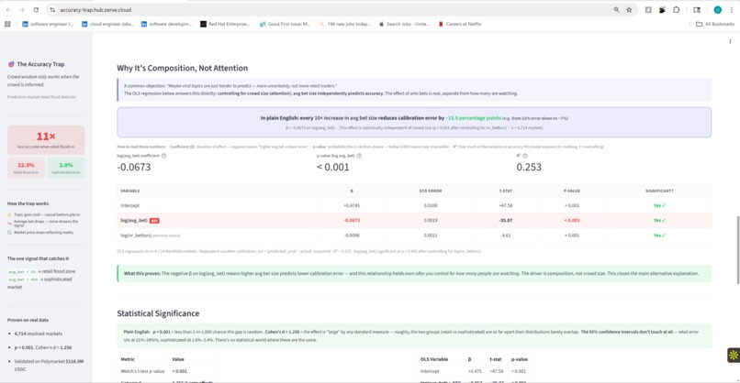
Task: Open the page's three-dot app menu
Action: pos(730,41)
